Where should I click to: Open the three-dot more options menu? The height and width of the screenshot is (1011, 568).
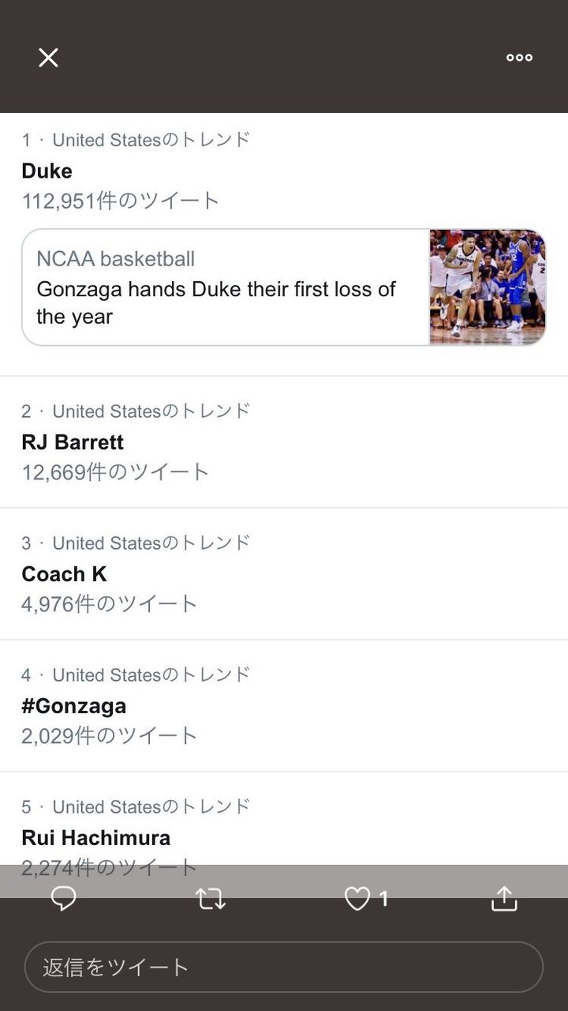coord(519,58)
